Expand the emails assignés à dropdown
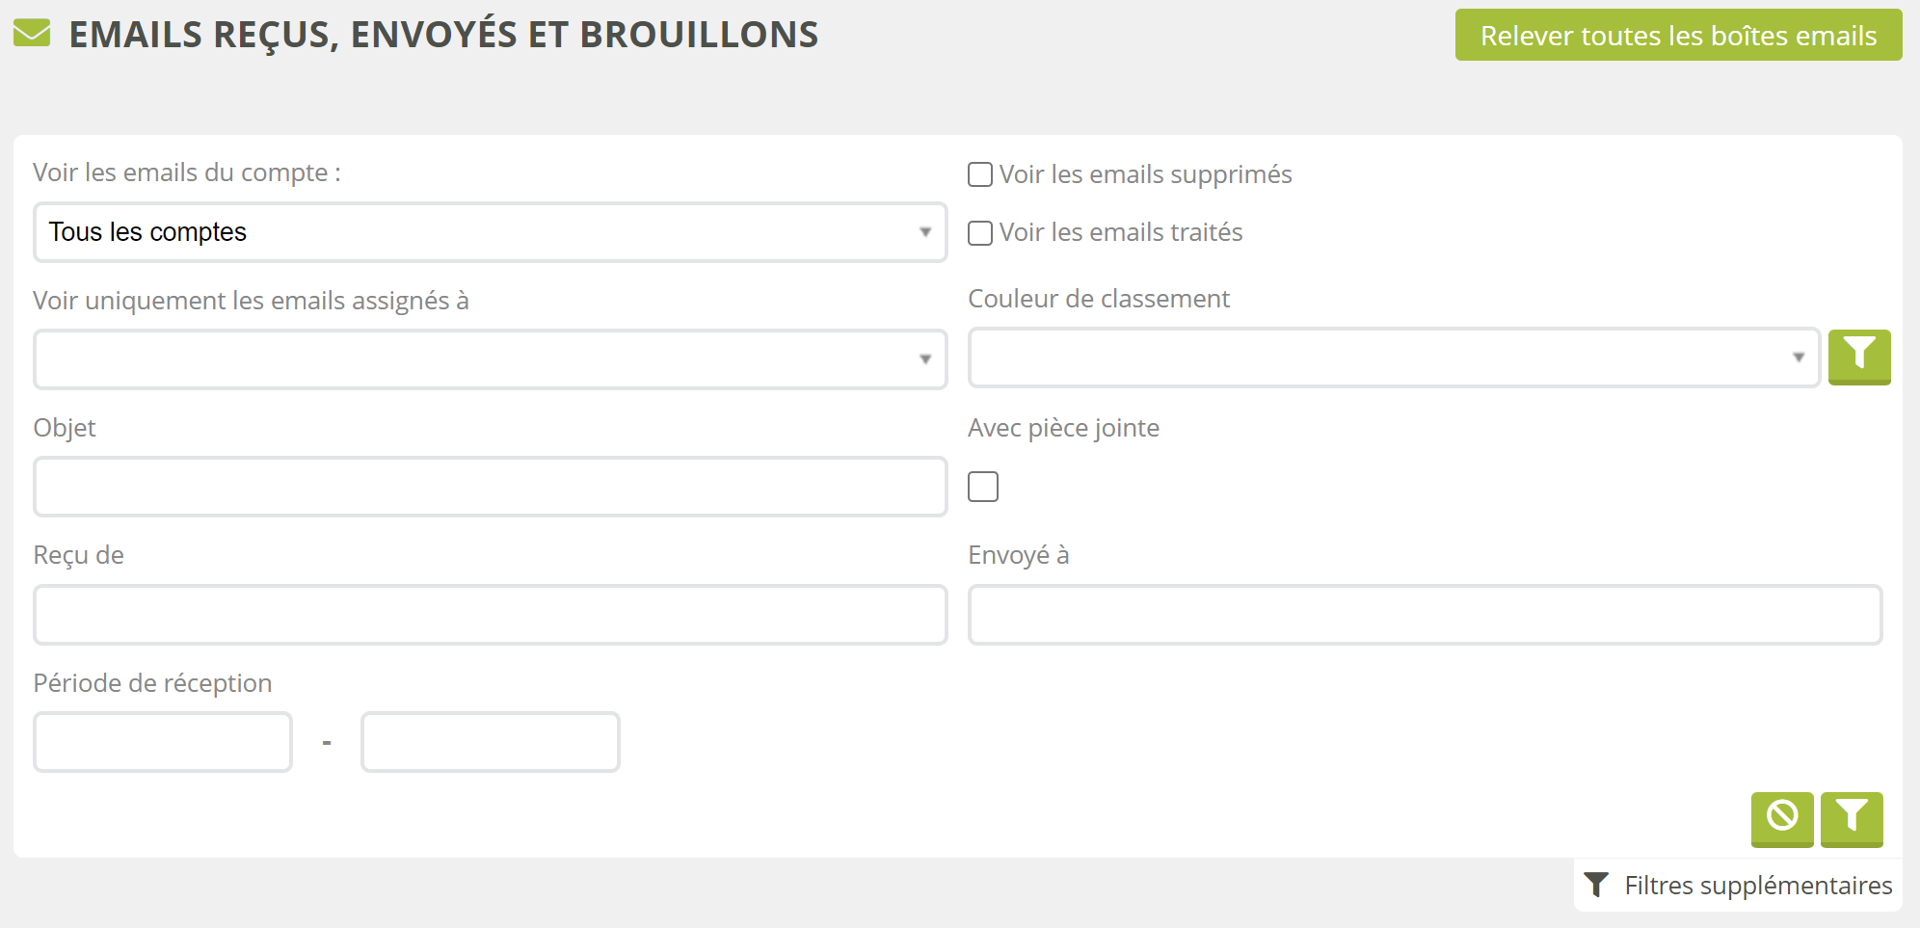This screenshot has height=928, width=1920. coord(490,359)
